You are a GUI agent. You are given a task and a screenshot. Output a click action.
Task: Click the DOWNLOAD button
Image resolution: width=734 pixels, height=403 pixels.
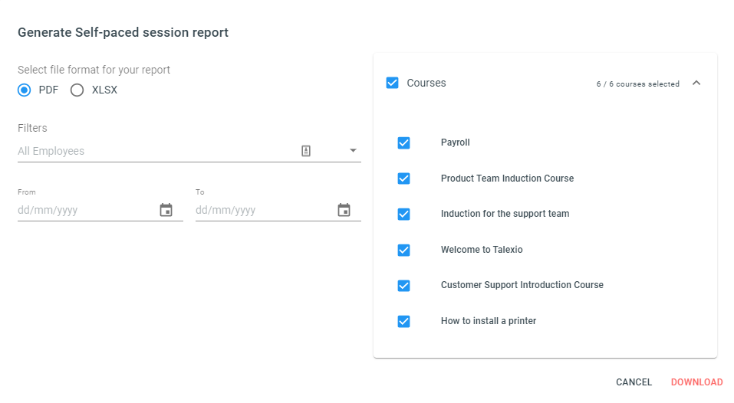[x=696, y=382]
